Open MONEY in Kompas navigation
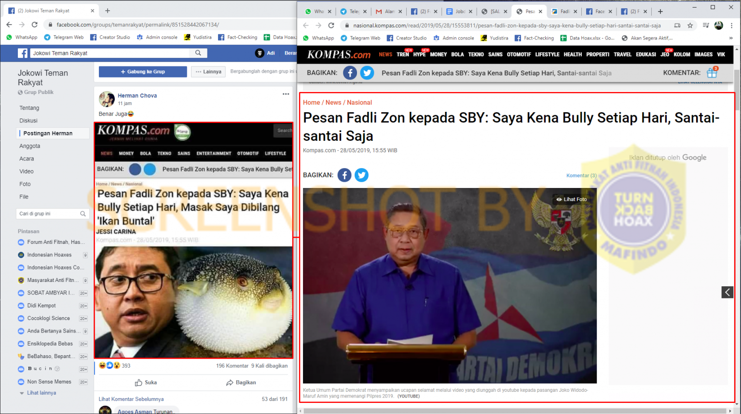741x414 pixels. 439,54
